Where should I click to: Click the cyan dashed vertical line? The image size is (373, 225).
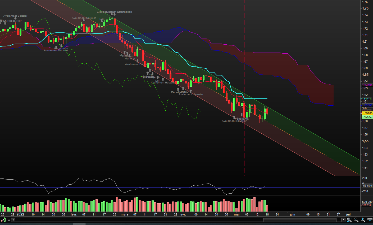pos(201,87)
